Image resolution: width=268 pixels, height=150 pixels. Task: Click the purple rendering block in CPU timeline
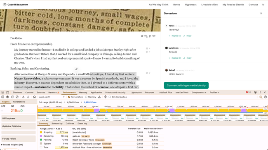click(x=96, y=110)
